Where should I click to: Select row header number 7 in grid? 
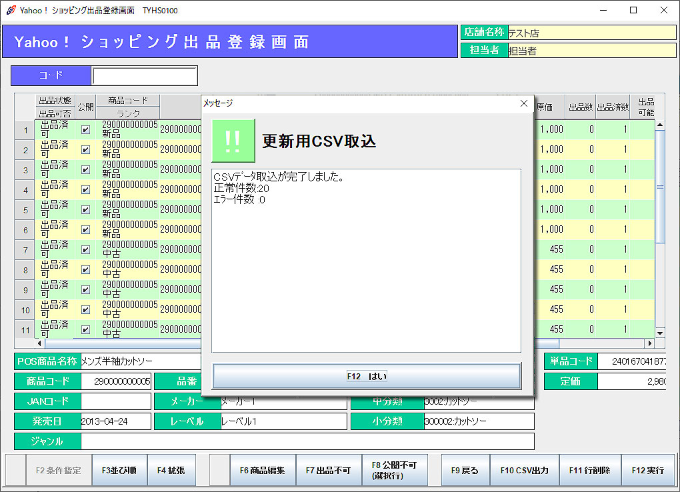[25, 250]
